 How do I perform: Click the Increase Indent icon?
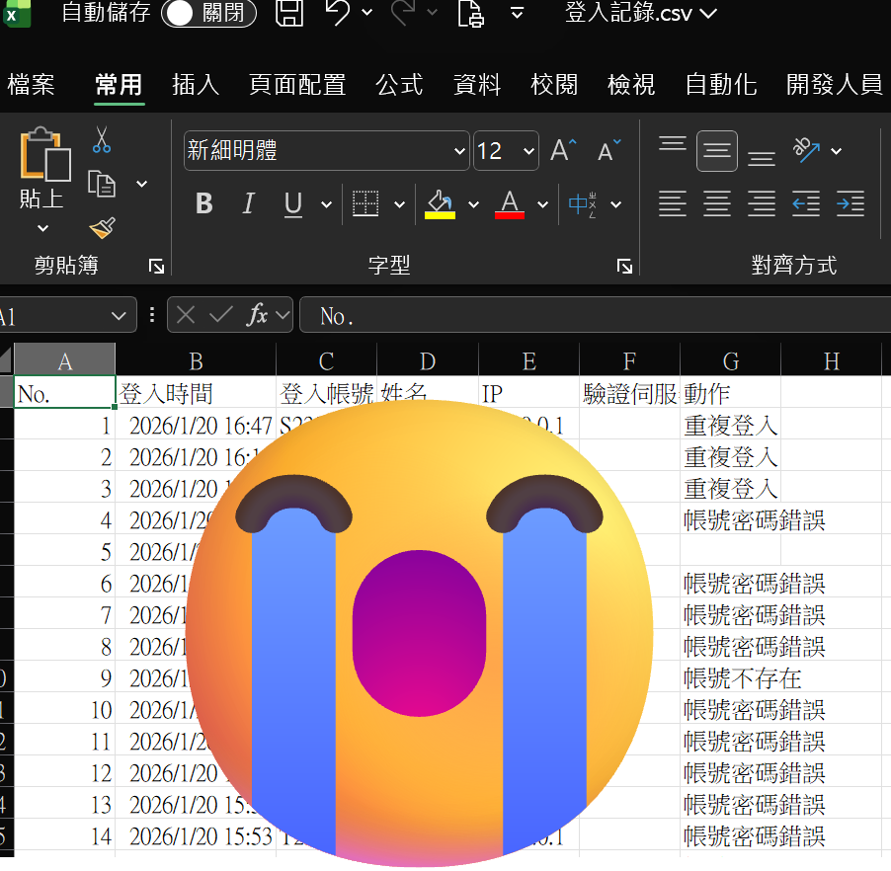point(850,203)
